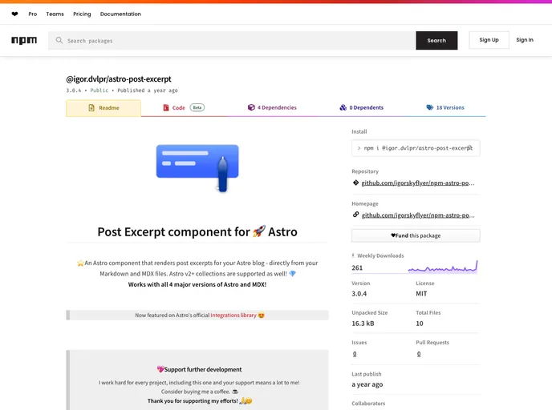Click the MIT license value
The width and height of the screenshot is (552, 410).
(421, 294)
